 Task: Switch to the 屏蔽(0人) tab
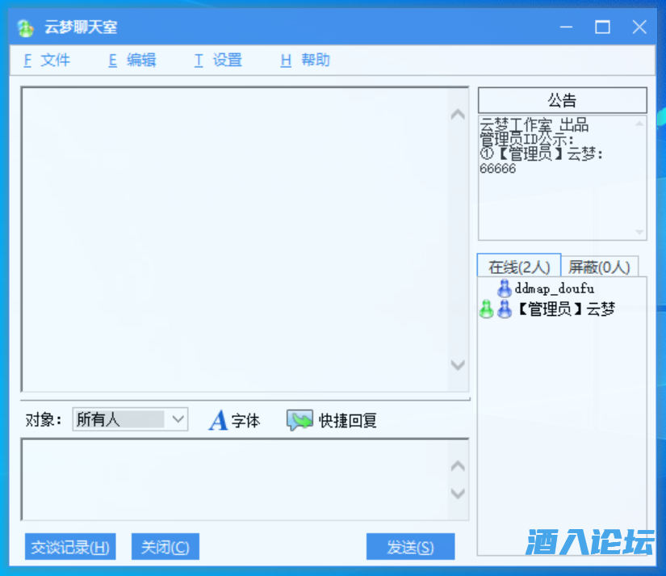point(599,267)
